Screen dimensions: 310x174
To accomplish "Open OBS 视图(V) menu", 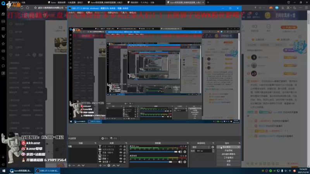I will coord(89,13).
